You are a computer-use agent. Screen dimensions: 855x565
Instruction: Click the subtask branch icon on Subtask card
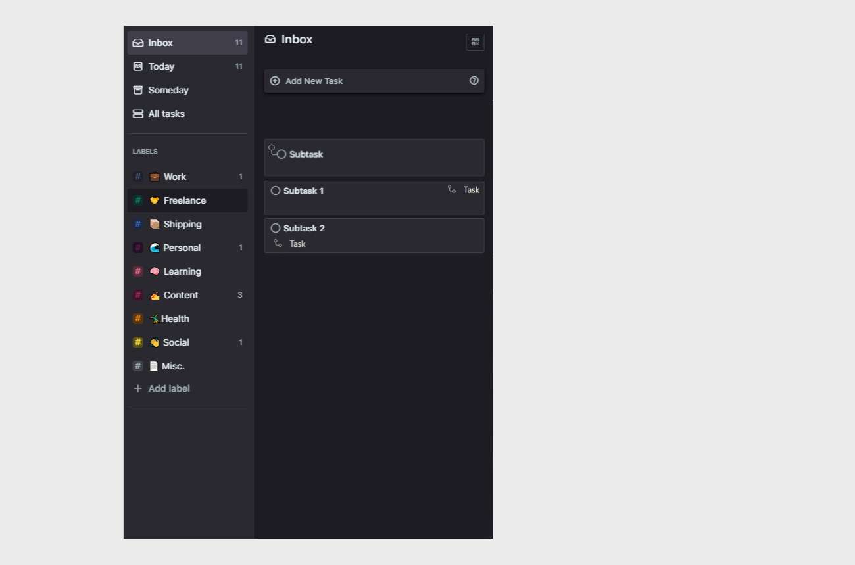272,150
